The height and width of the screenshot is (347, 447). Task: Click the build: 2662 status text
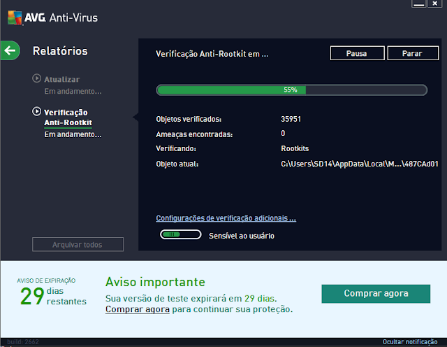pos(23,342)
